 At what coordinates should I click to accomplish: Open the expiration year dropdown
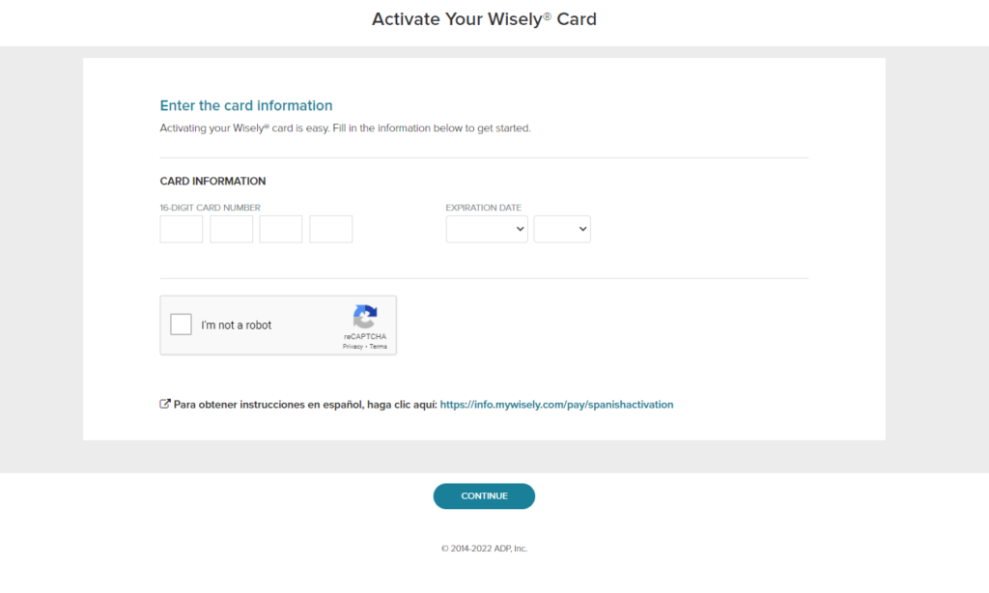coord(562,229)
